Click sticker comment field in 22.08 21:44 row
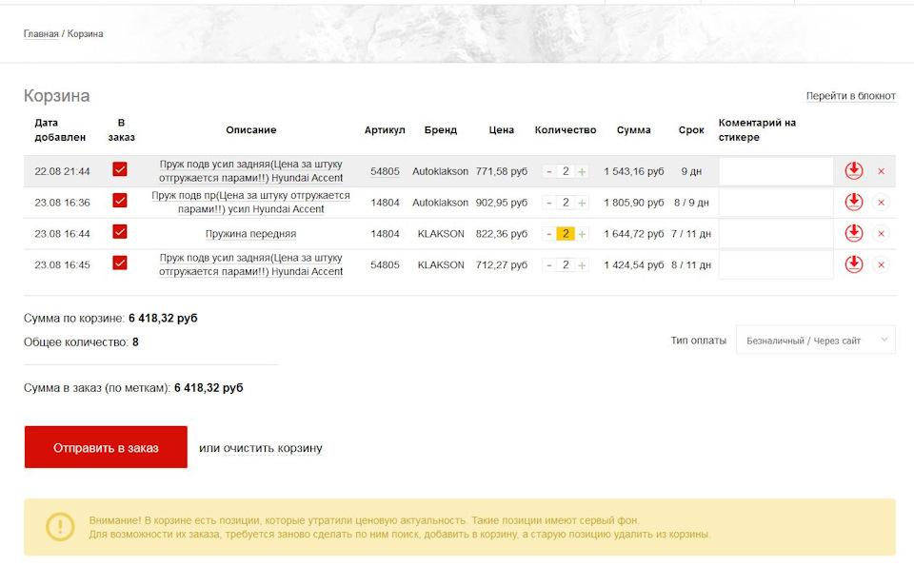This screenshot has height=566, width=914. [776, 171]
